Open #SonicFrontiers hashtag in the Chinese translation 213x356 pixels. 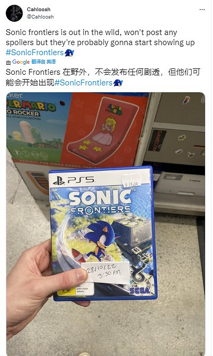coord(84,83)
